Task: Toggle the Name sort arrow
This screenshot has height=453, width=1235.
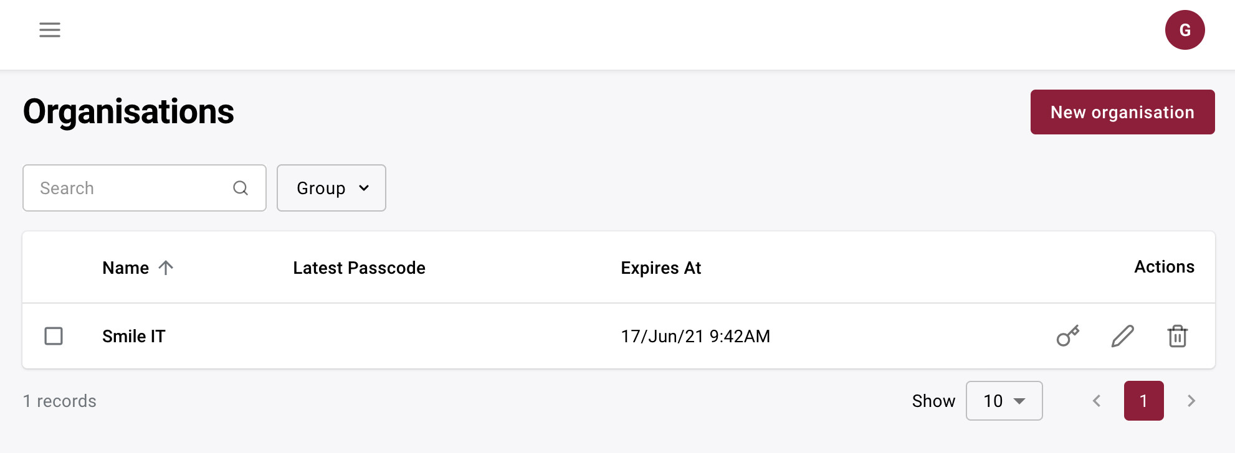Action: point(166,268)
